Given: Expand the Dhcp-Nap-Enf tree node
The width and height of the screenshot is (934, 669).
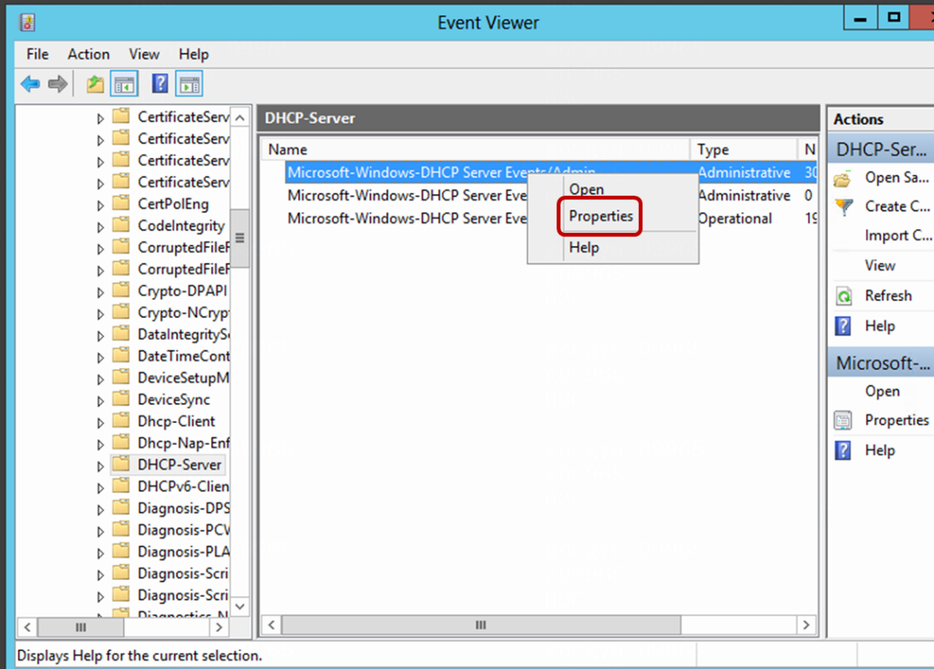Looking at the screenshot, I should tap(100, 444).
